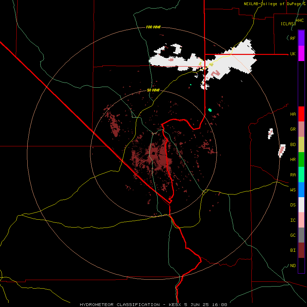The height and width of the screenshot is (307, 307).
Task: Pick the dark green HR legend swatch
Action: point(301,160)
